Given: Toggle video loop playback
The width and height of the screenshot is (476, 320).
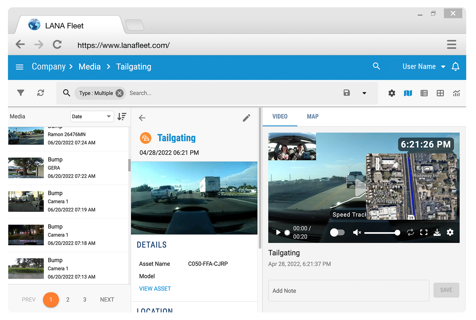Looking at the screenshot, I should [410, 233].
